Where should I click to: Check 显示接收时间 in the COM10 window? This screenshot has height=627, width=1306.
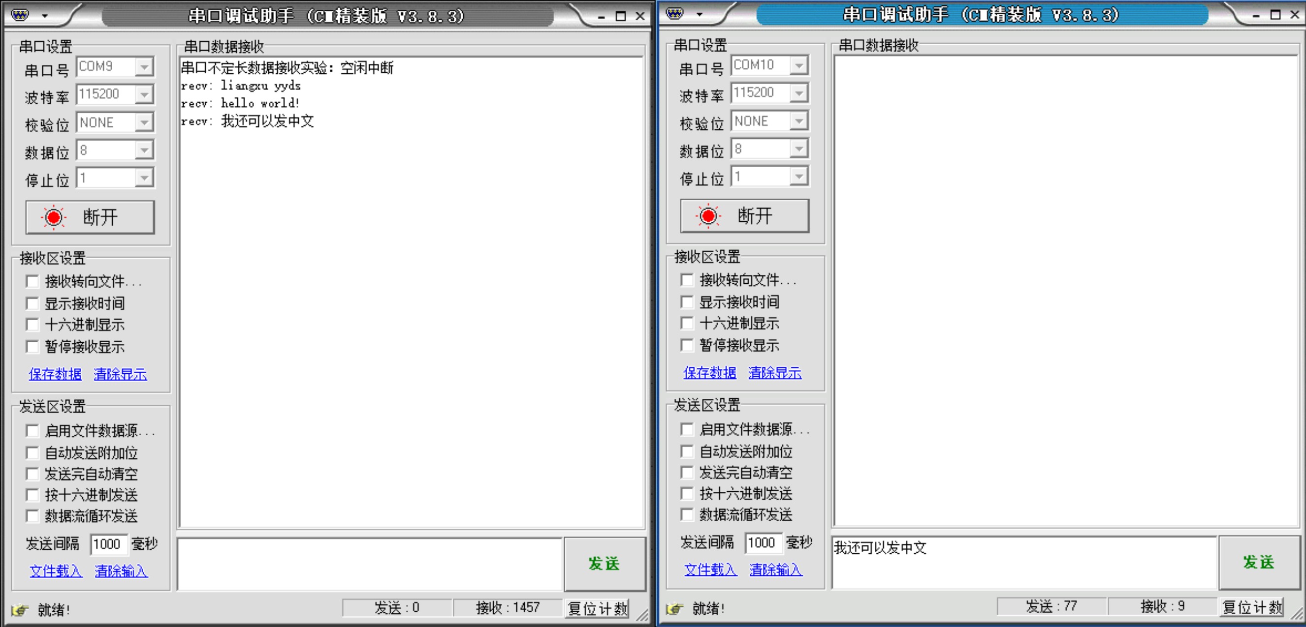[687, 302]
